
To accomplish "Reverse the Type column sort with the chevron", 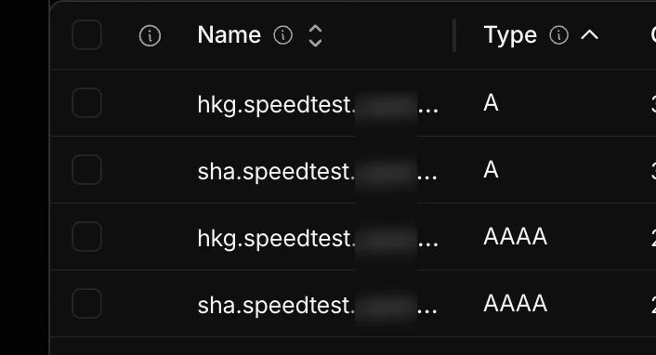I will click(589, 35).
